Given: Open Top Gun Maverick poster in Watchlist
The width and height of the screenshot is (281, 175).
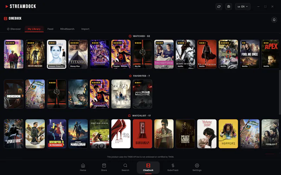Looking at the screenshot, I should [x=35, y=134].
